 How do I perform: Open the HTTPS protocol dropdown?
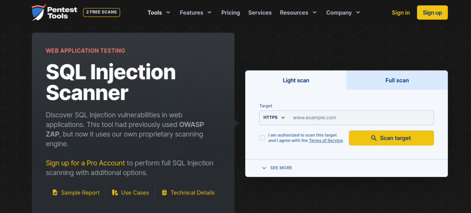coord(274,118)
